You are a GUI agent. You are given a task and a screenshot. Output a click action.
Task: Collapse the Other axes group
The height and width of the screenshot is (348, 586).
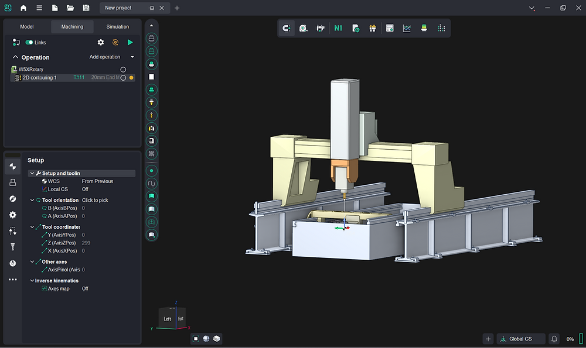[x=32, y=262]
